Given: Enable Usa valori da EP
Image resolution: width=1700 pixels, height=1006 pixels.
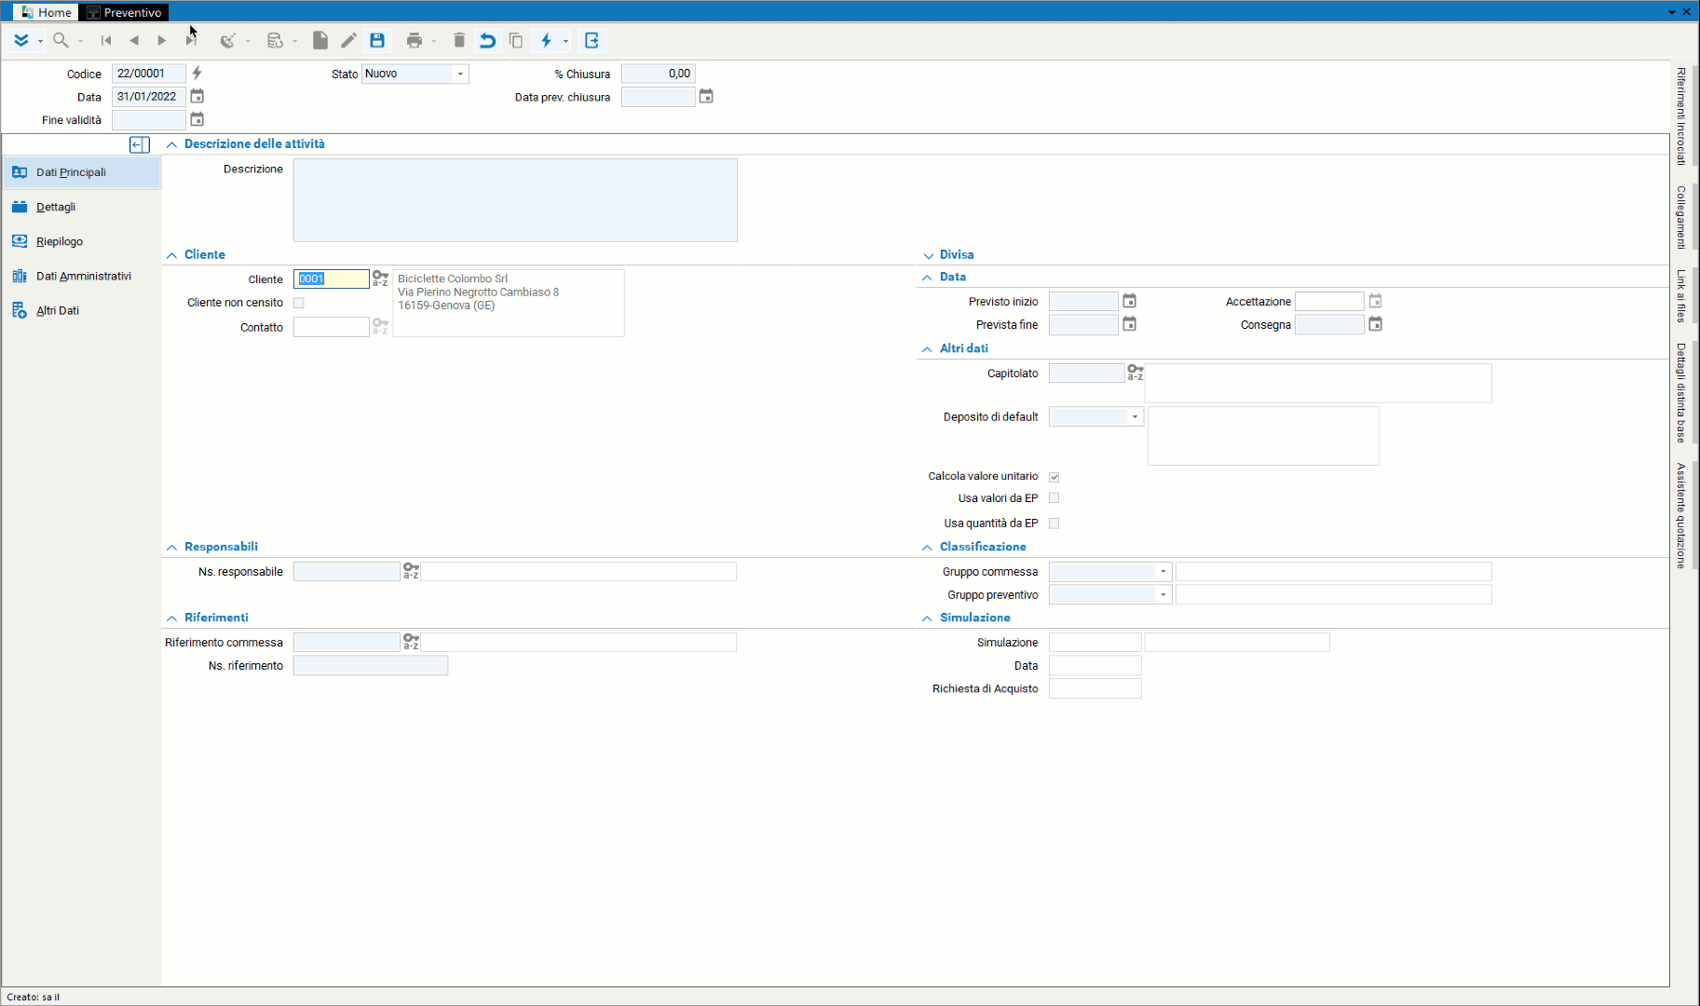Looking at the screenshot, I should [x=1054, y=498].
